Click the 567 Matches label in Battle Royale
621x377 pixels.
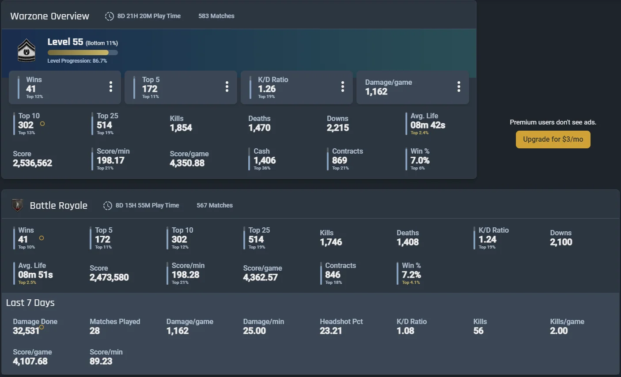point(215,205)
